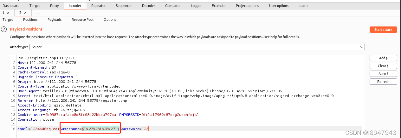This screenshot has width=401, height=138.
Task: Open the Dashboard tab
Action: click(11, 6)
